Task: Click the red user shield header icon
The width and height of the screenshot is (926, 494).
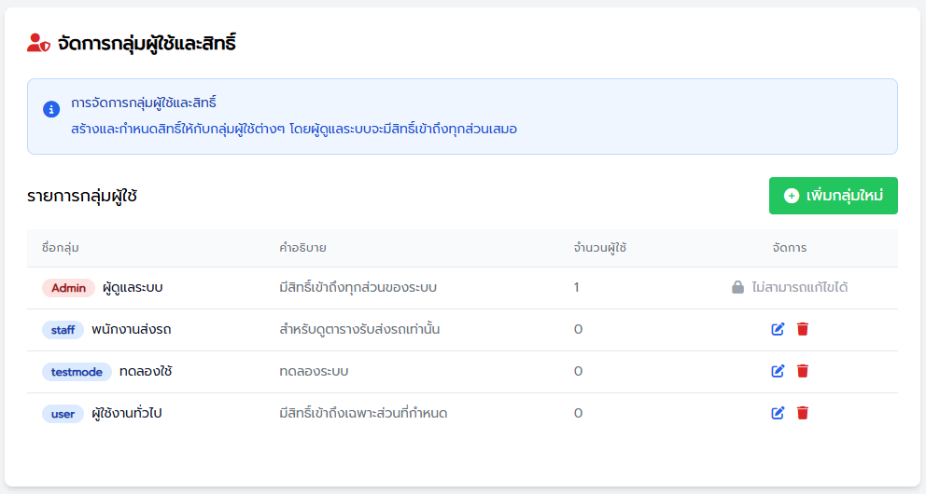Action: tap(38, 43)
